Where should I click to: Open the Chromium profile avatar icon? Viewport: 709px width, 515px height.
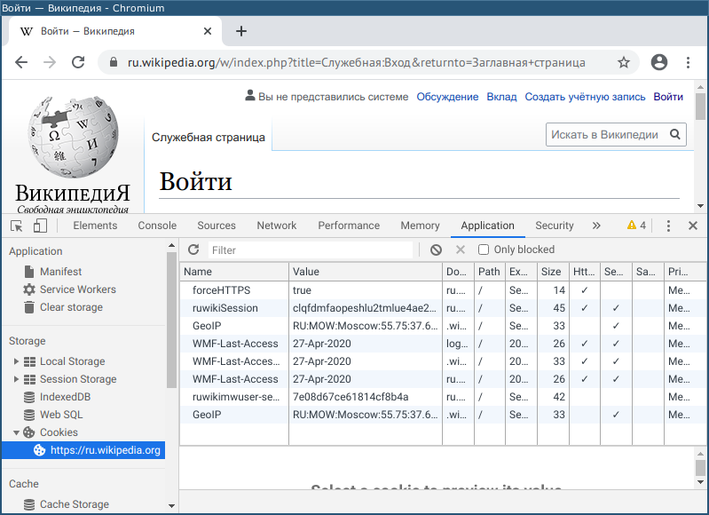(x=658, y=62)
